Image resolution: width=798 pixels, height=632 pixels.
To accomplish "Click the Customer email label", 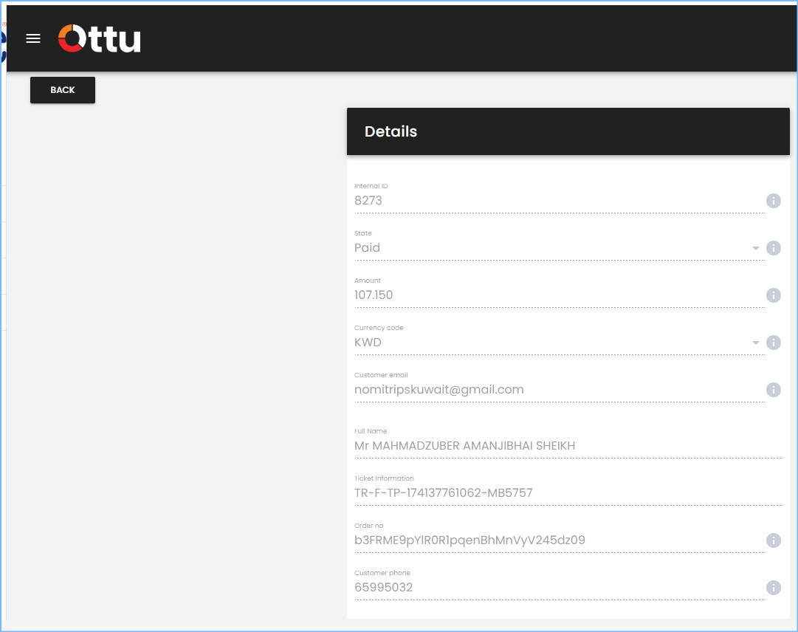I will point(381,375).
